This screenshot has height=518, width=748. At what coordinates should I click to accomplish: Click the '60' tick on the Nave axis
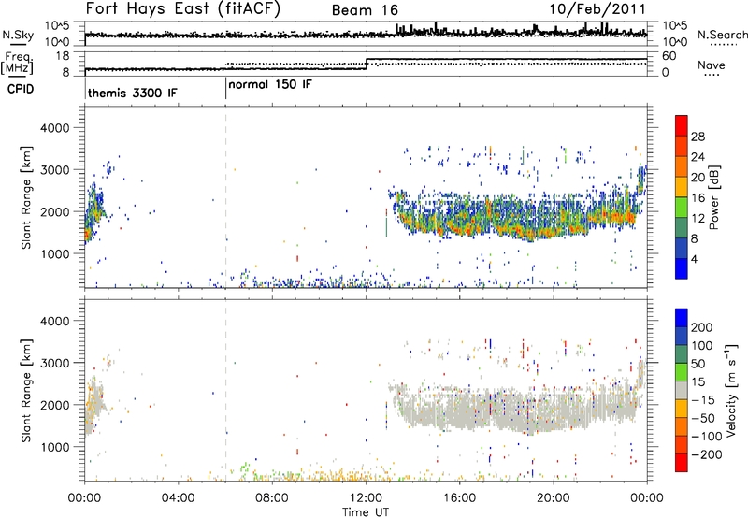pyautogui.click(x=669, y=56)
